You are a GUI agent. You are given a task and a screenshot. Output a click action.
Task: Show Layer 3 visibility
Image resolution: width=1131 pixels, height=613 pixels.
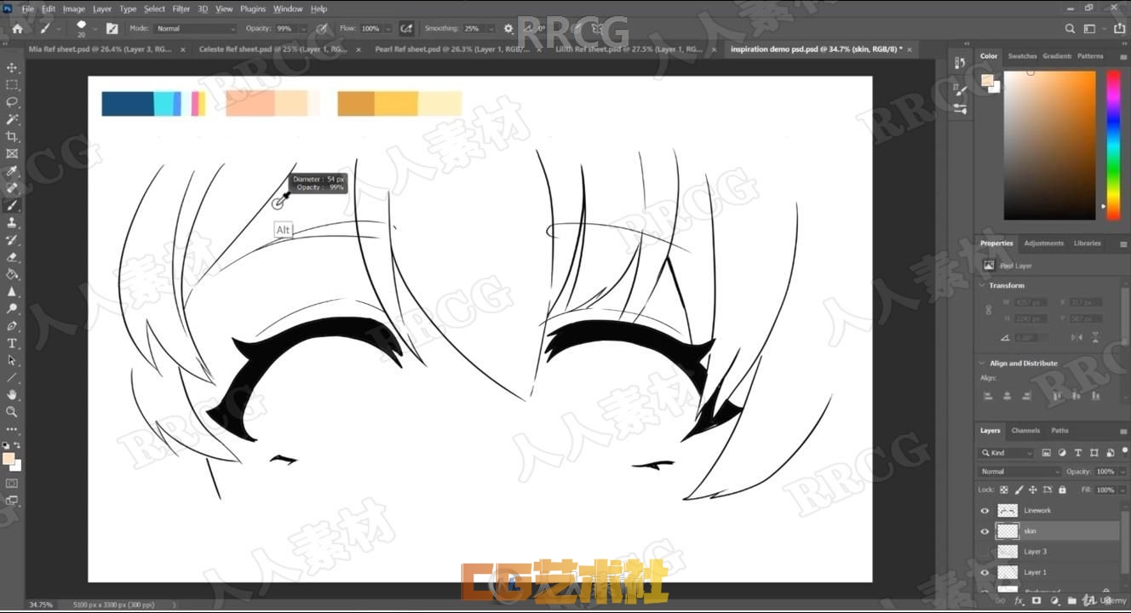click(985, 552)
